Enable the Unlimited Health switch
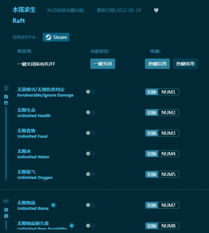The image size is (209, 233). click(90, 112)
